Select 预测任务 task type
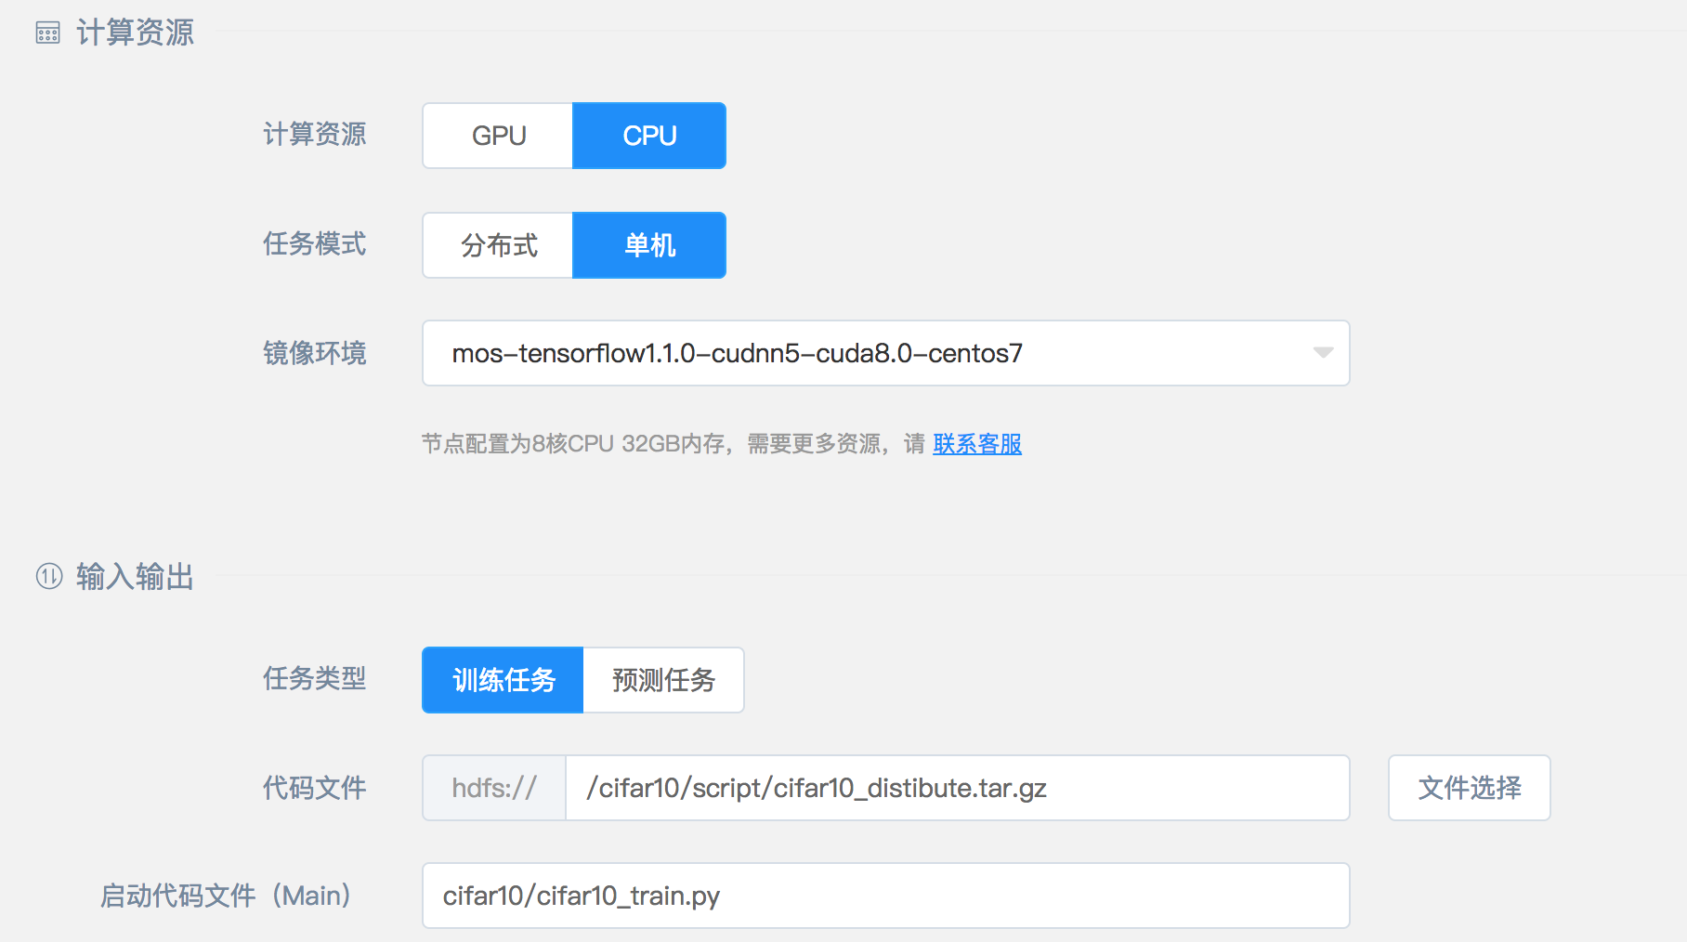The width and height of the screenshot is (1687, 942). tap(663, 680)
